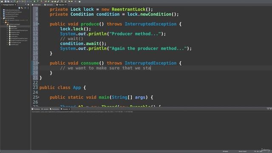Open the Declaration tab

coord(55,109)
